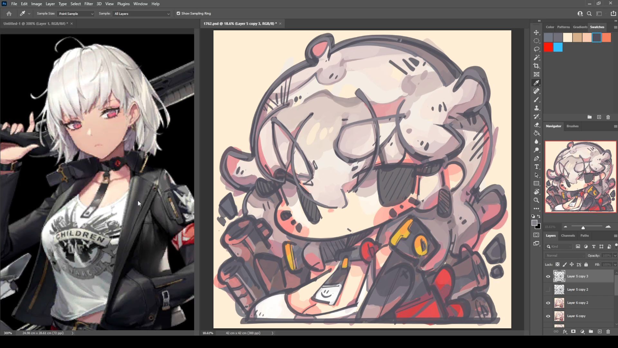Open Sample Size Point Sample dropdown

click(76, 14)
